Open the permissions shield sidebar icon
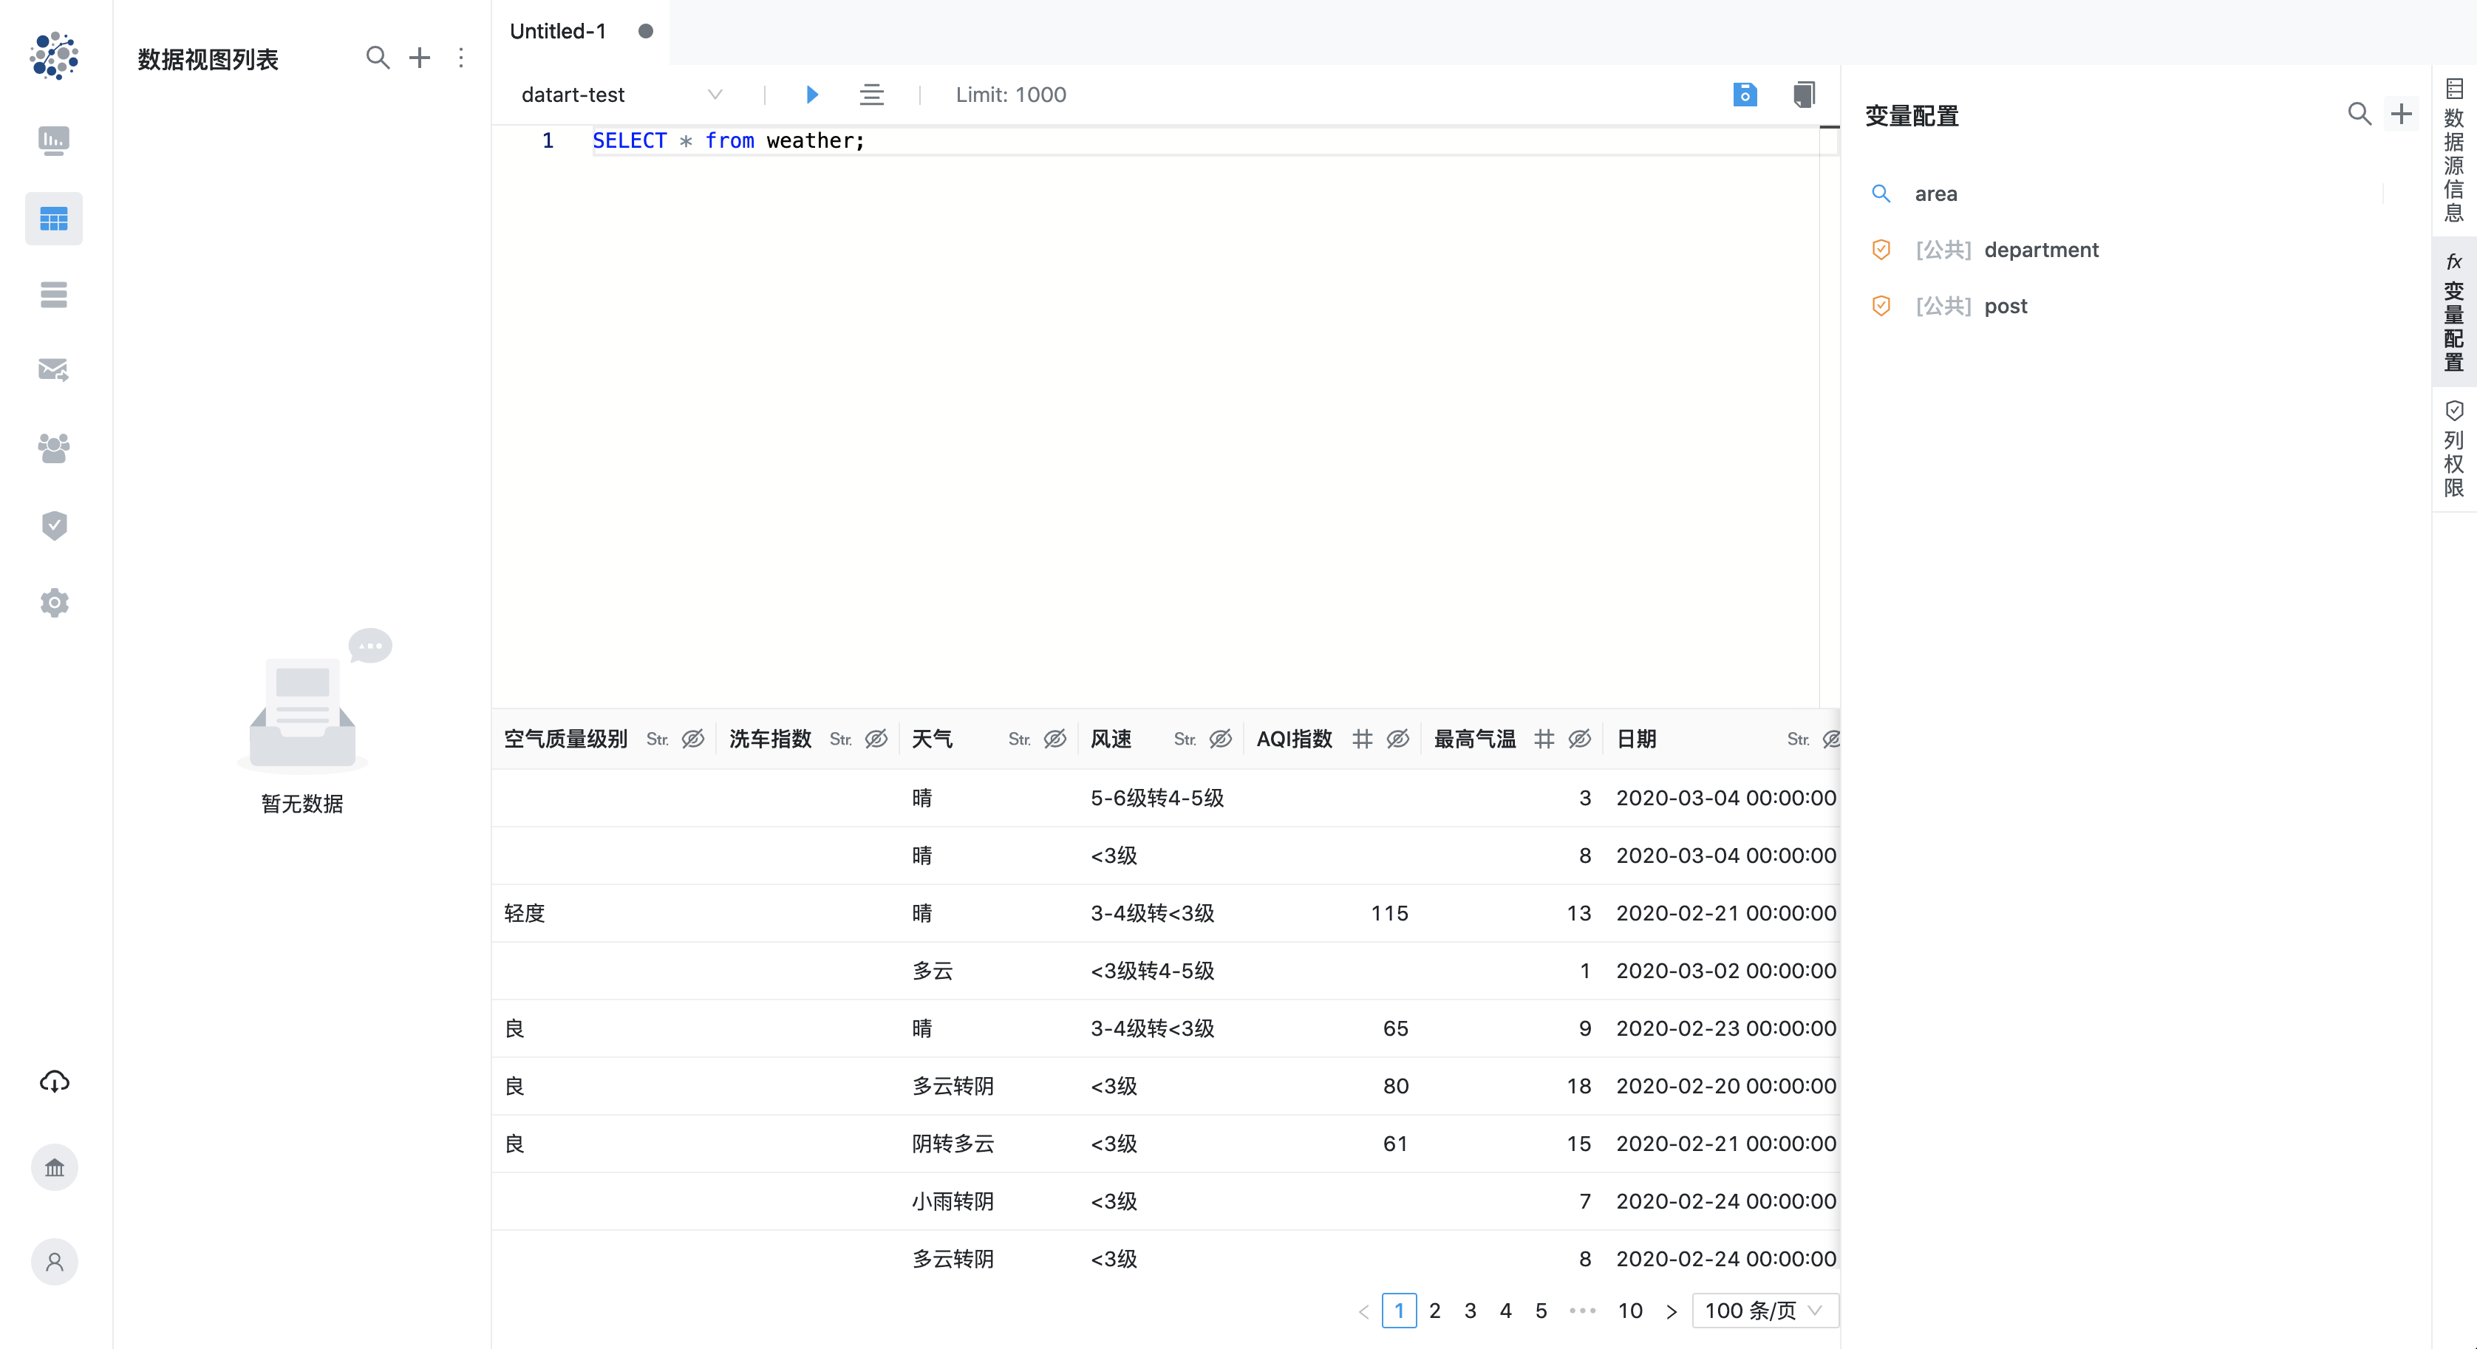The width and height of the screenshot is (2477, 1349). [x=54, y=525]
